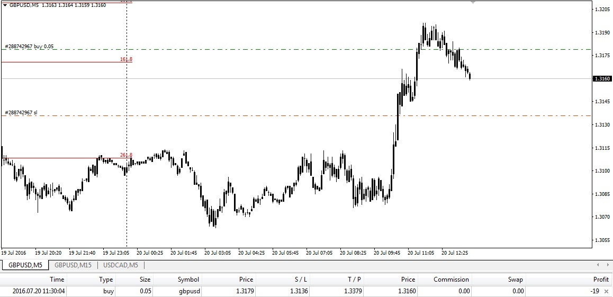Screen dimensions: 613x297
Task: Click the 19 Jul 23:05 time axis label
Action: [116, 253]
